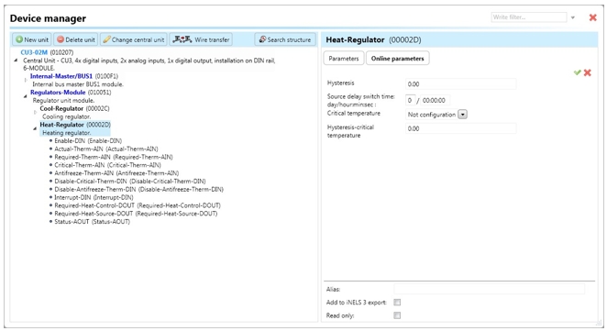607x331 pixels.
Task: Expand the Cool-Regulator tree node
Action: coord(35,112)
